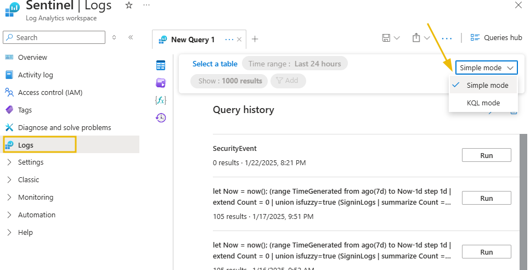The width and height of the screenshot is (530, 270).
Task: Run the 1/17/2025 SigninLogs query
Action: tap(487, 198)
